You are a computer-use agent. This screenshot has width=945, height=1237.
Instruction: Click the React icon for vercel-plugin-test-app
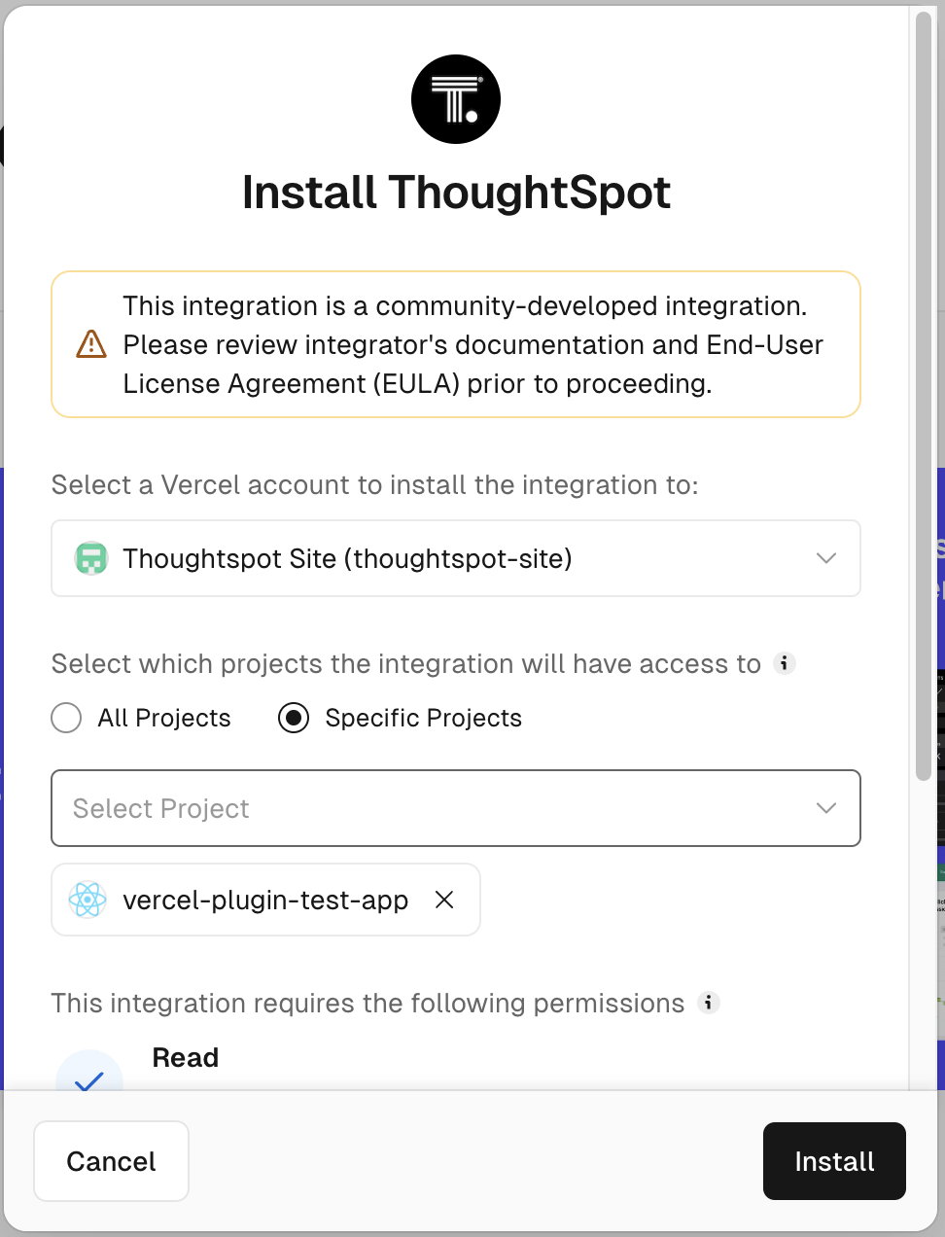pos(87,900)
